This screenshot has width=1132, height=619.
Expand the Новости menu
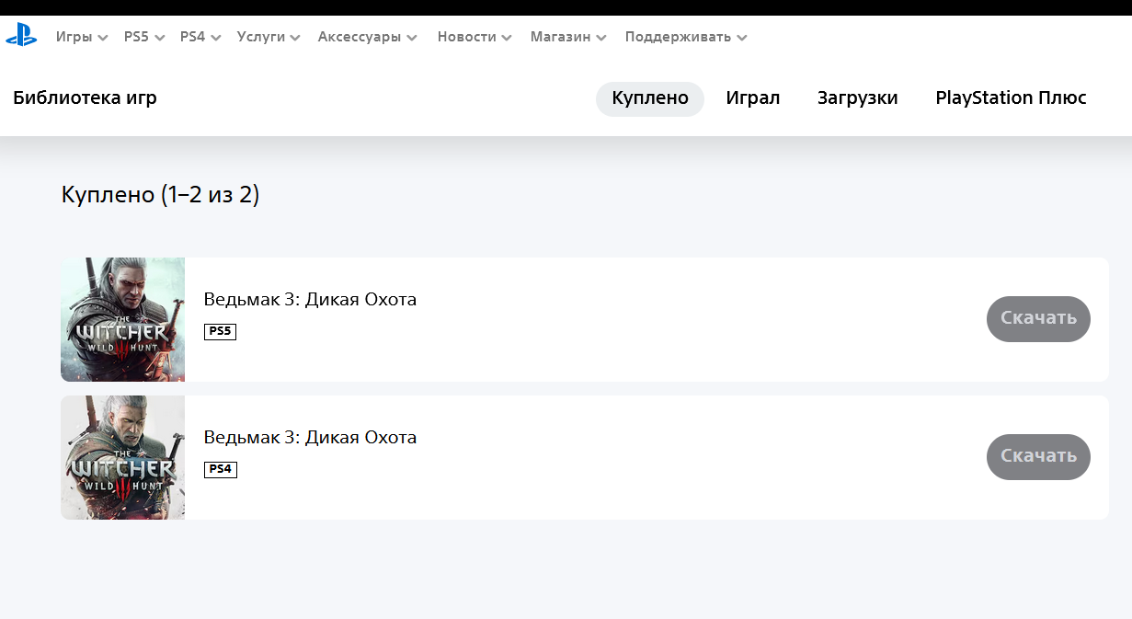click(x=474, y=37)
